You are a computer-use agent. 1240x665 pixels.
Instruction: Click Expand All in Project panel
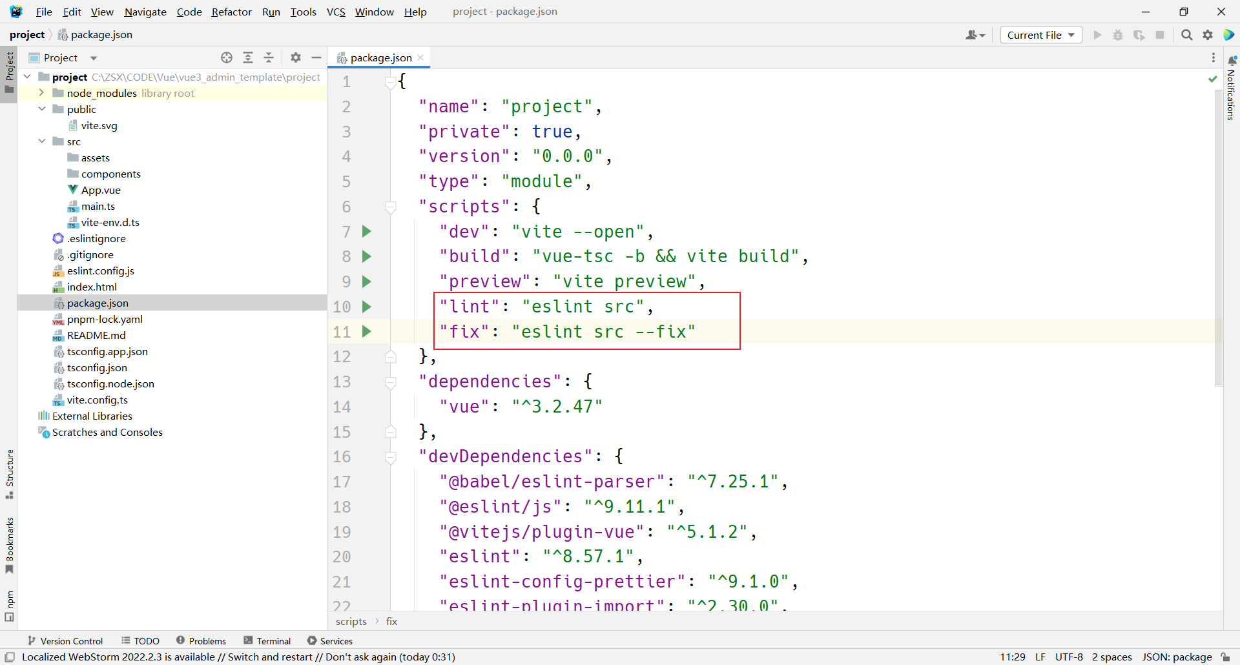pyautogui.click(x=248, y=57)
